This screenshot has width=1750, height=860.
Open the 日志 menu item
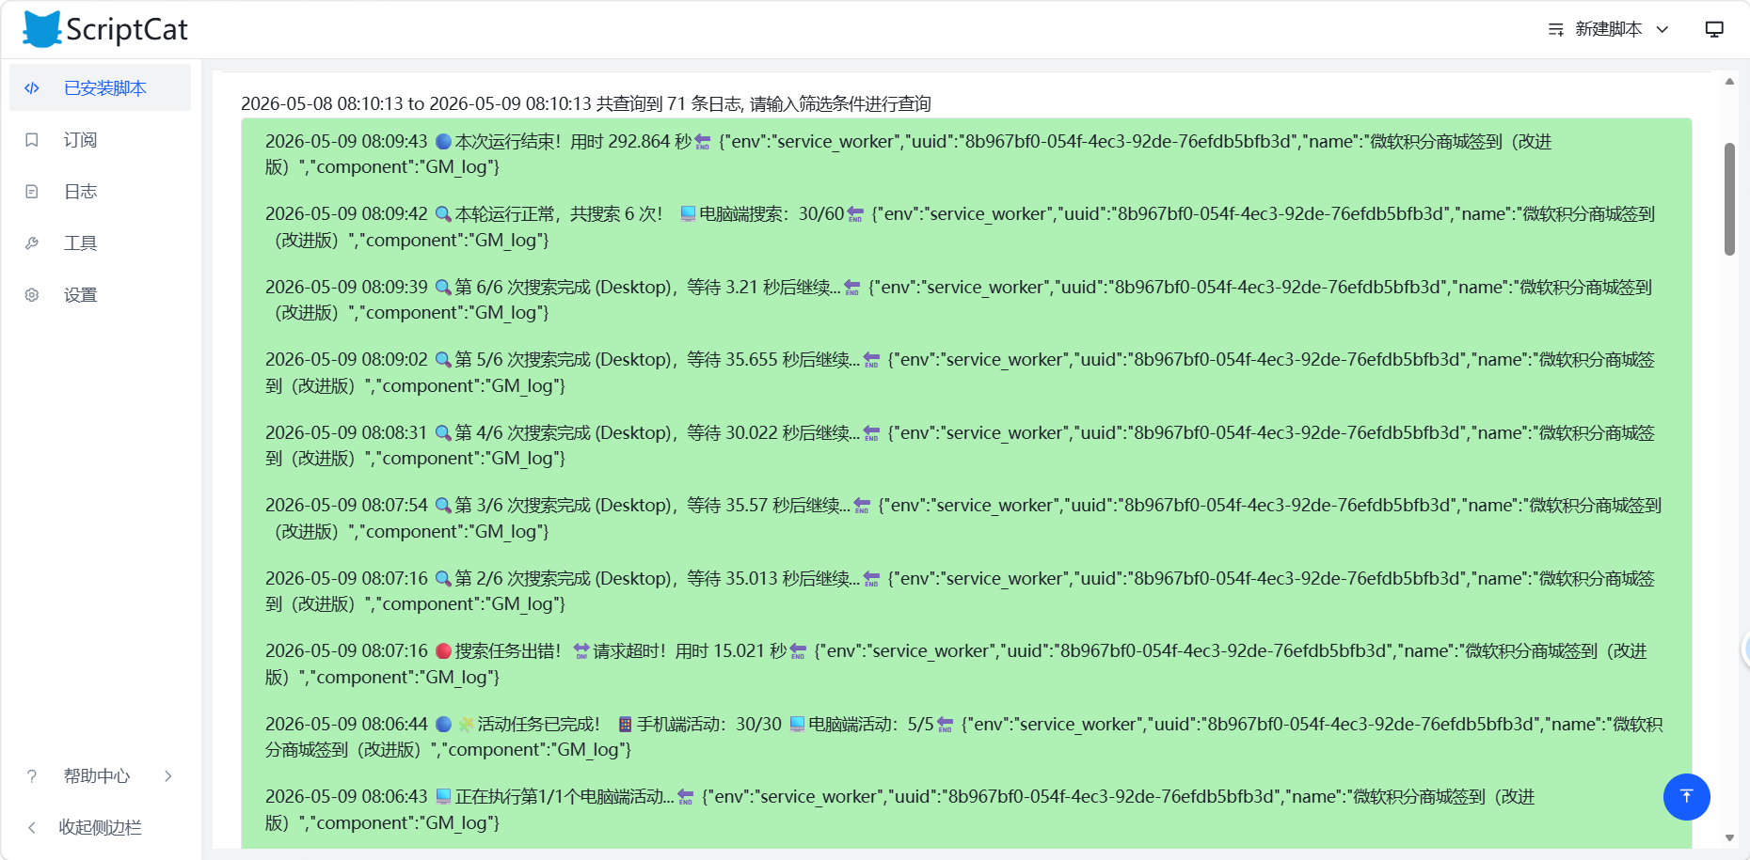(x=100, y=191)
